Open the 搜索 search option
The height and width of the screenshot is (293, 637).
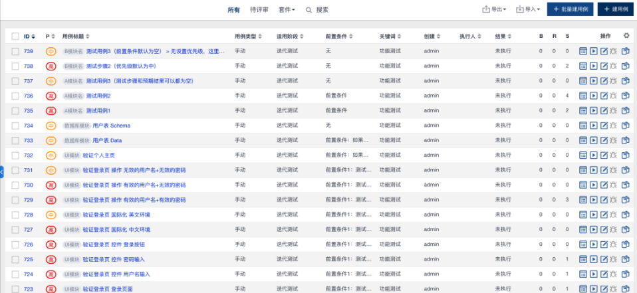[x=322, y=10]
